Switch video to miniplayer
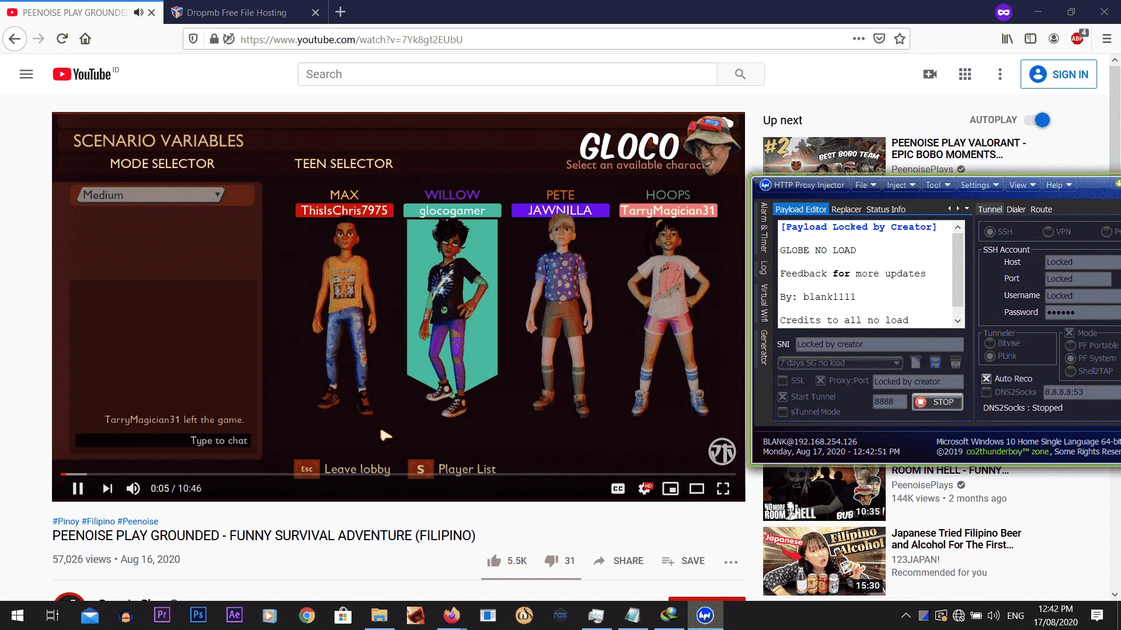Screen dimensions: 1121x630 point(670,489)
